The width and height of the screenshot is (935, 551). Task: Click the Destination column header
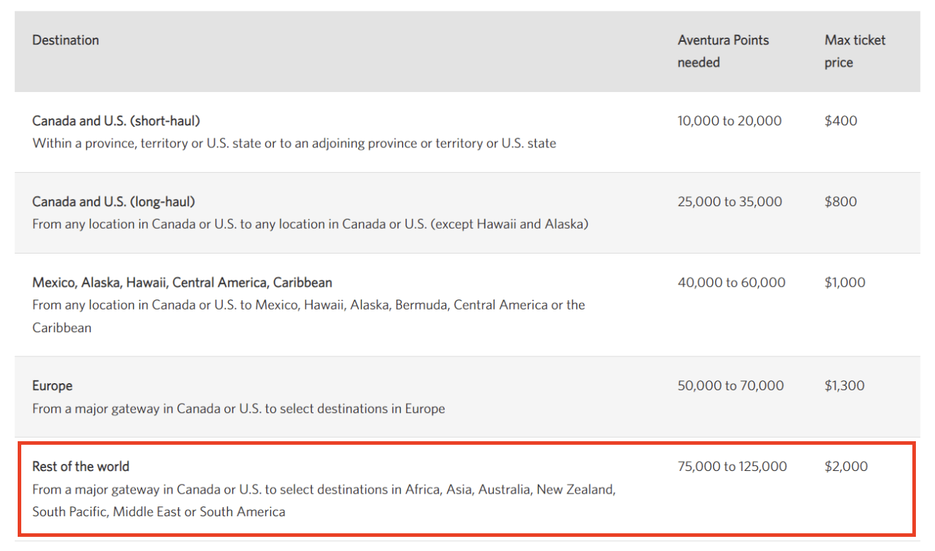[x=66, y=40]
